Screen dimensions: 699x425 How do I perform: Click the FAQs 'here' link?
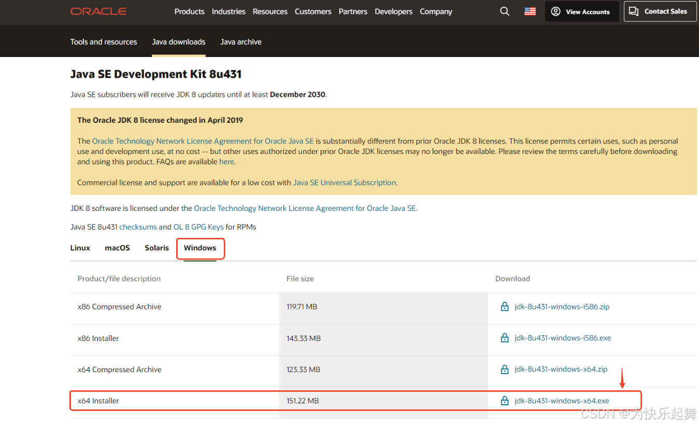(x=226, y=162)
